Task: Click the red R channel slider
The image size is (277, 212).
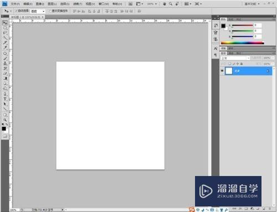Action: click(x=242, y=25)
